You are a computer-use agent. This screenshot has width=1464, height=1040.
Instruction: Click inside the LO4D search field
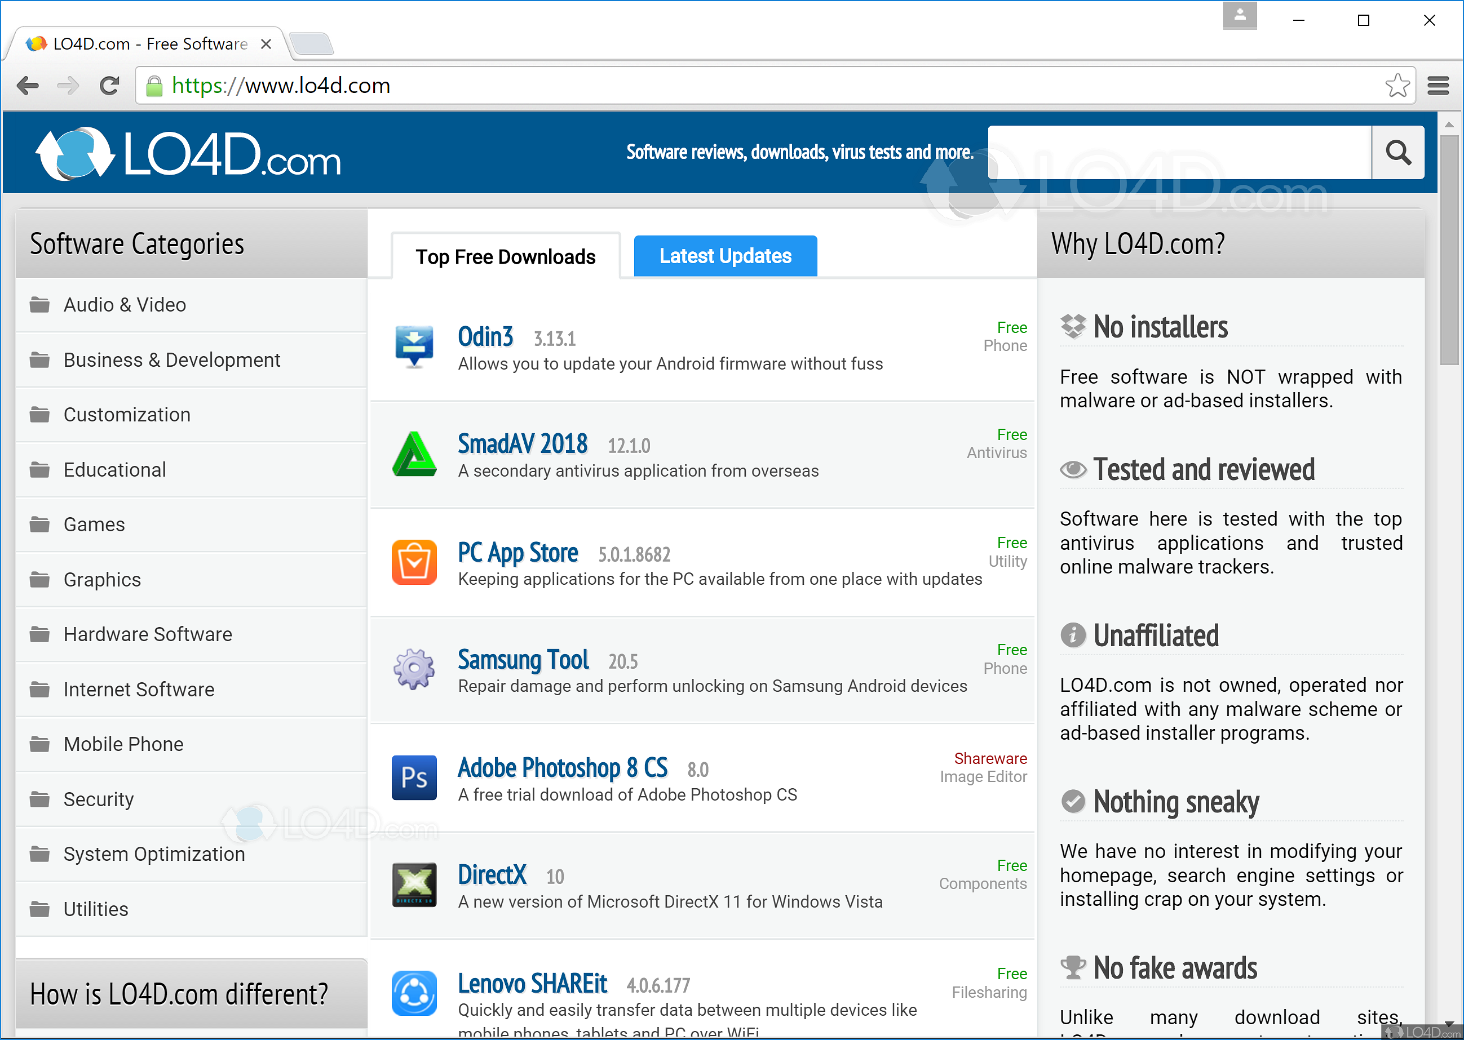click(x=1179, y=153)
